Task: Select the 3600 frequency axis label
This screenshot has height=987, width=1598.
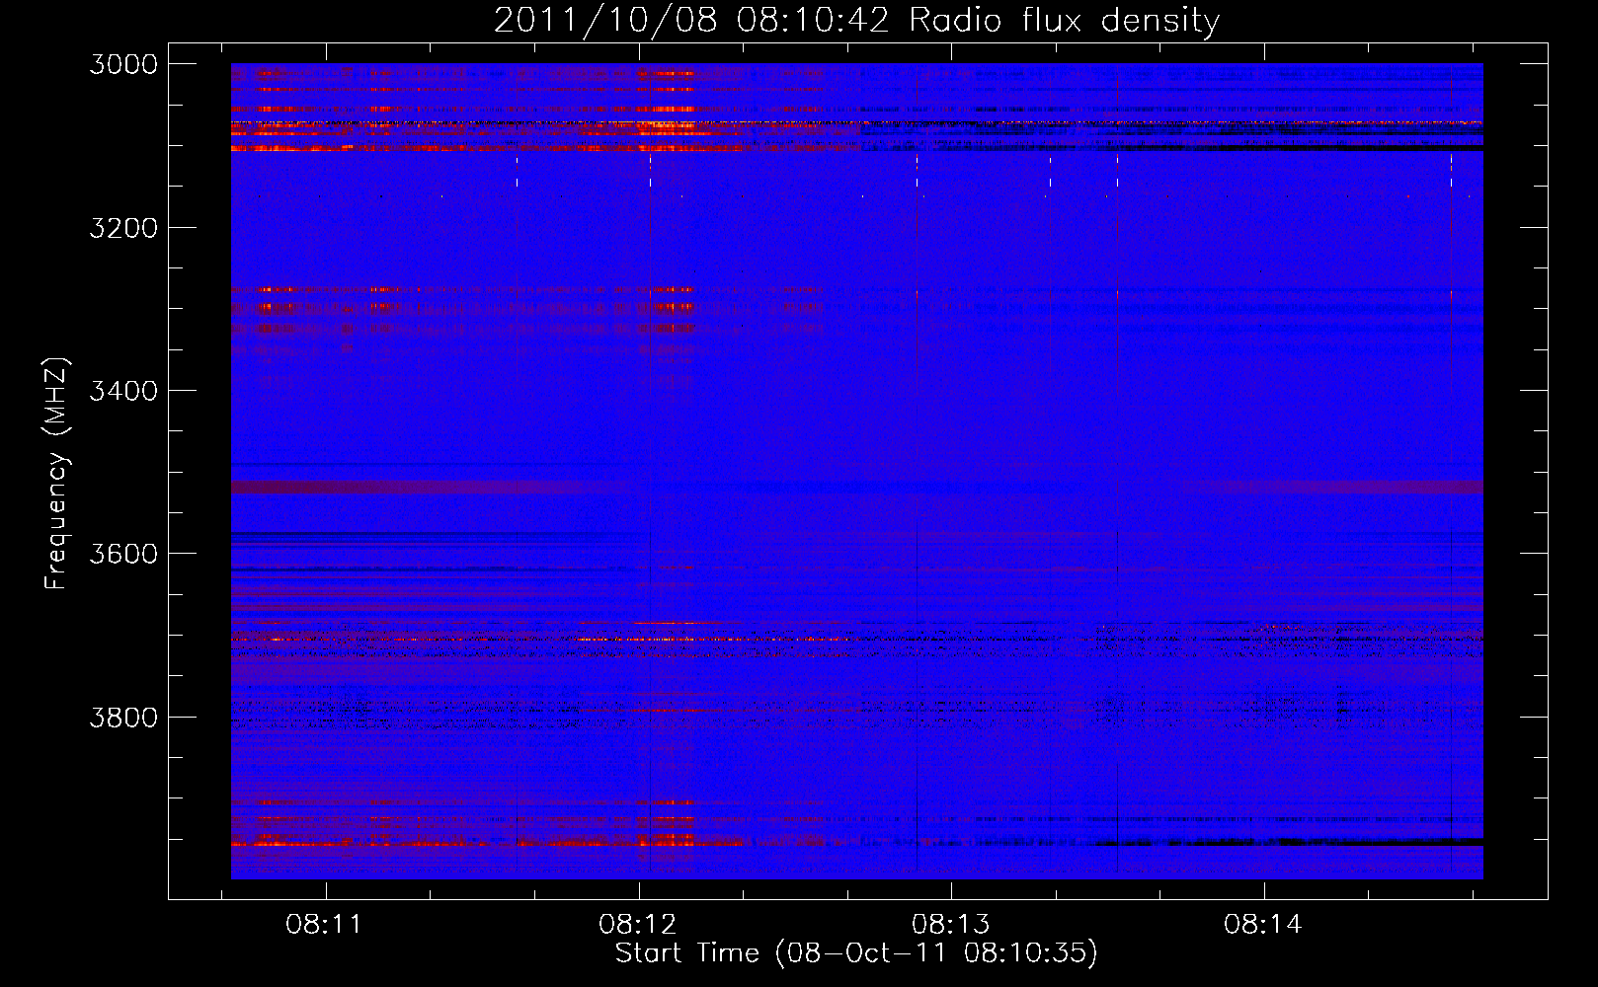Action: (123, 554)
